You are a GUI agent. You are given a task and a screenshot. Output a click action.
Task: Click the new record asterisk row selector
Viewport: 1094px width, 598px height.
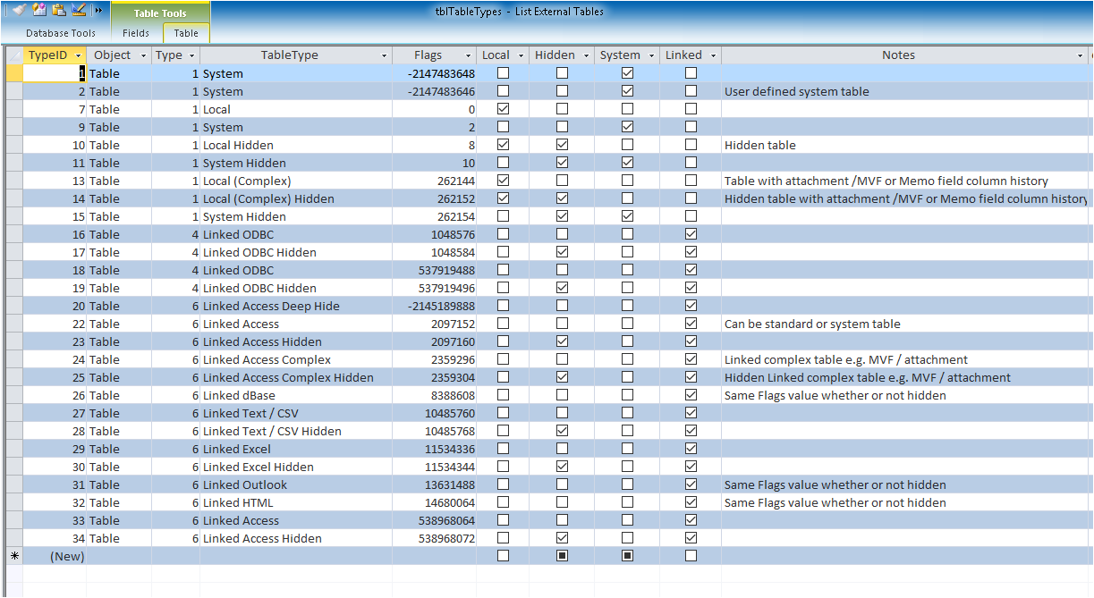(14, 556)
